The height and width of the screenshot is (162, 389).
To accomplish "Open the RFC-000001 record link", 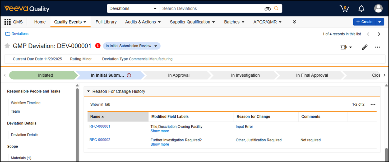I will 100,126.
